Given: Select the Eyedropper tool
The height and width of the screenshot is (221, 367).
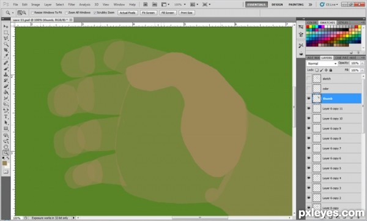Looking at the screenshot, I should tap(6, 56).
